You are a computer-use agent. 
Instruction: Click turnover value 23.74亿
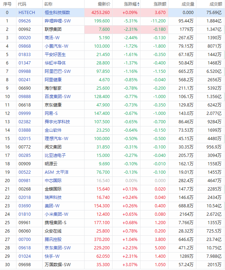click(x=214, y=240)
